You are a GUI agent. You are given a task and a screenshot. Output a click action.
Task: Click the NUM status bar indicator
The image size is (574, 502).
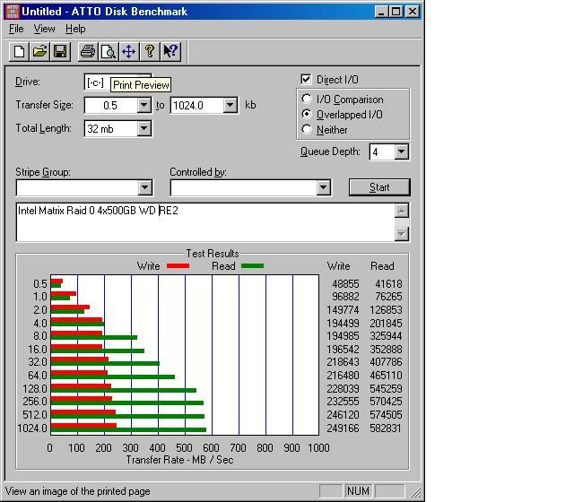[x=358, y=490]
